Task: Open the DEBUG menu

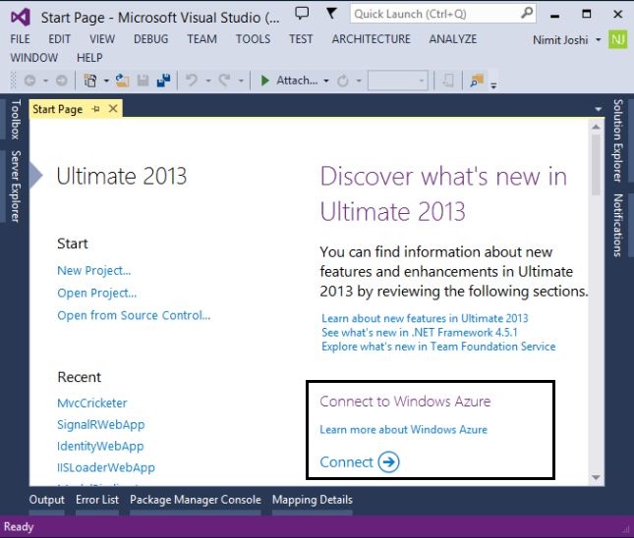Action: tap(150, 39)
